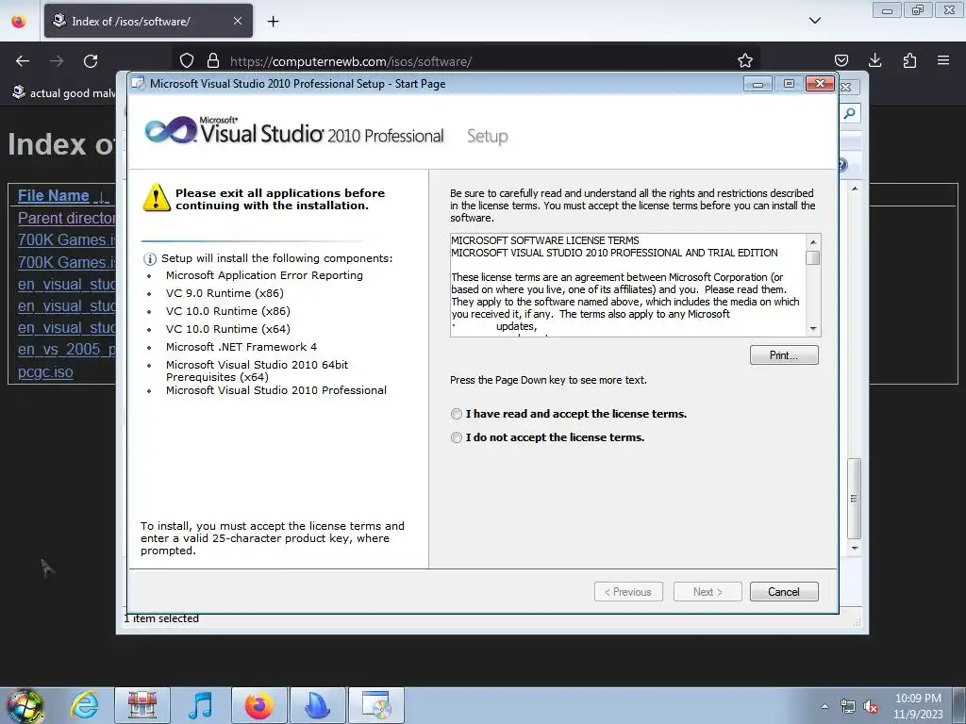Image resolution: width=966 pixels, height=724 pixels.
Task: Sort by the File Name column link
Action: coord(54,196)
